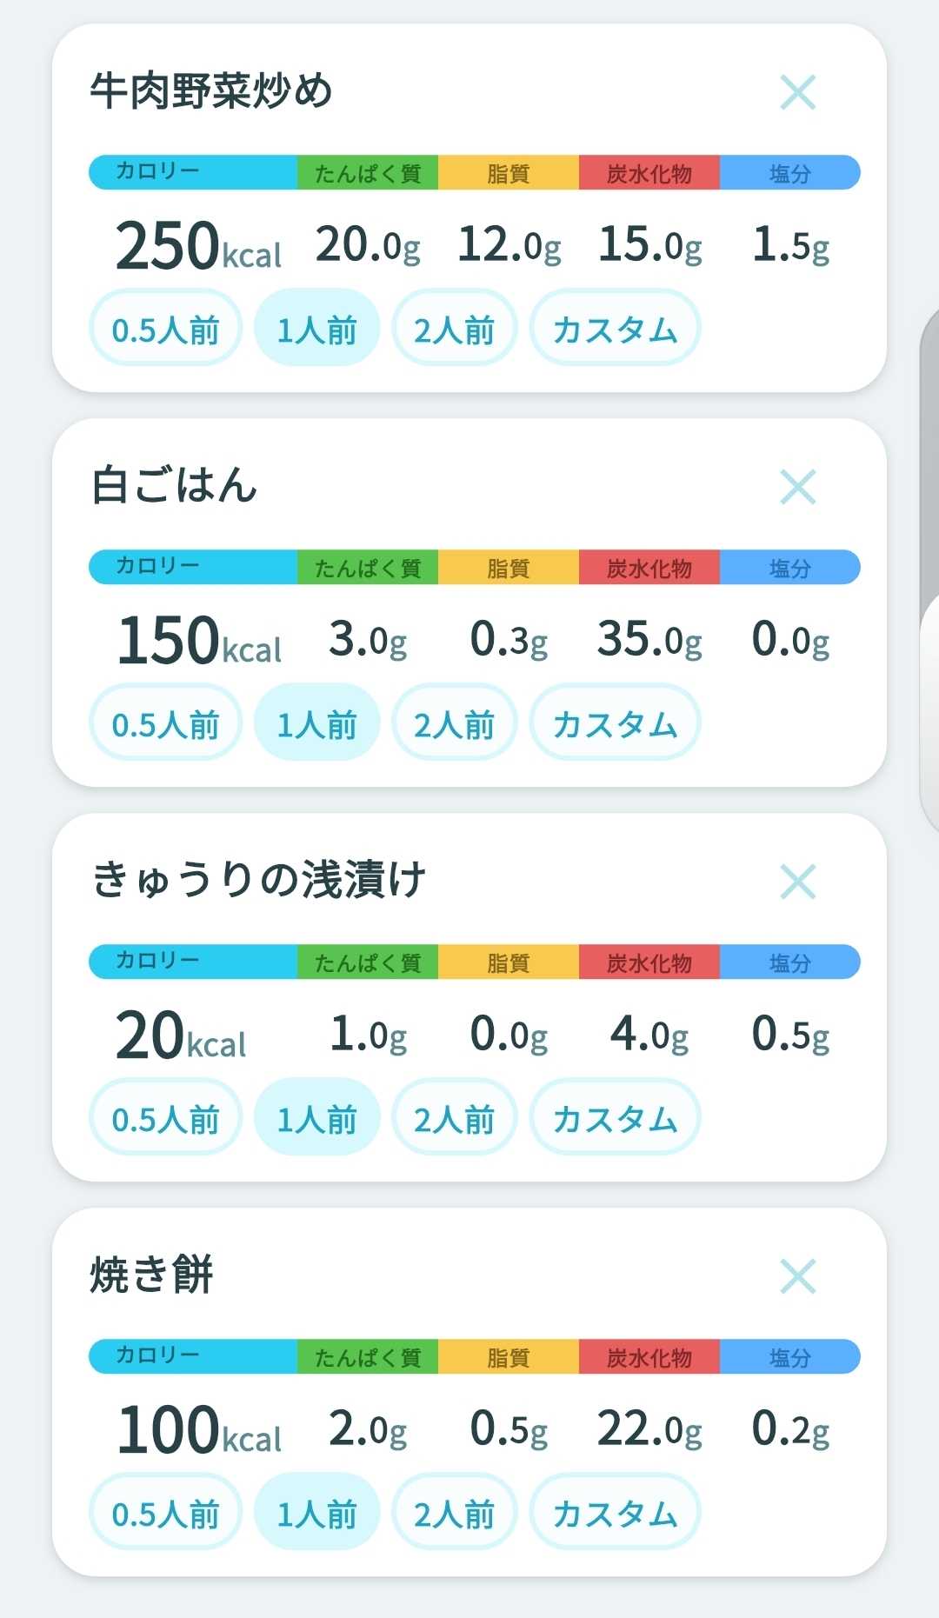
Task: Tap the 炭水化物 red label on 白ごはん
Action: tap(649, 568)
